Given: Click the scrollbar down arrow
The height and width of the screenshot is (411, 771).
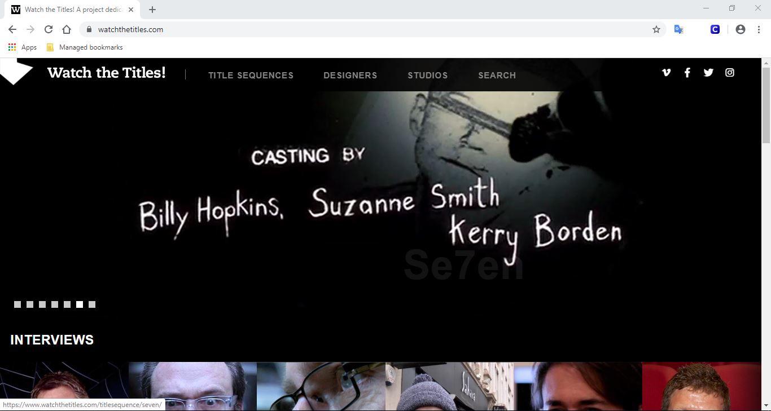Looking at the screenshot, I should (766, 405).
